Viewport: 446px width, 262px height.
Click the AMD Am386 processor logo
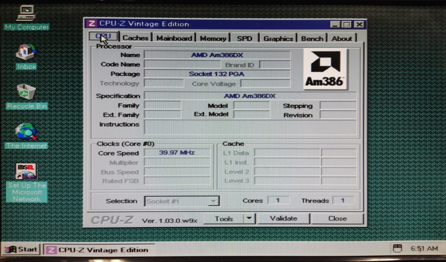(x=326, y=69)
